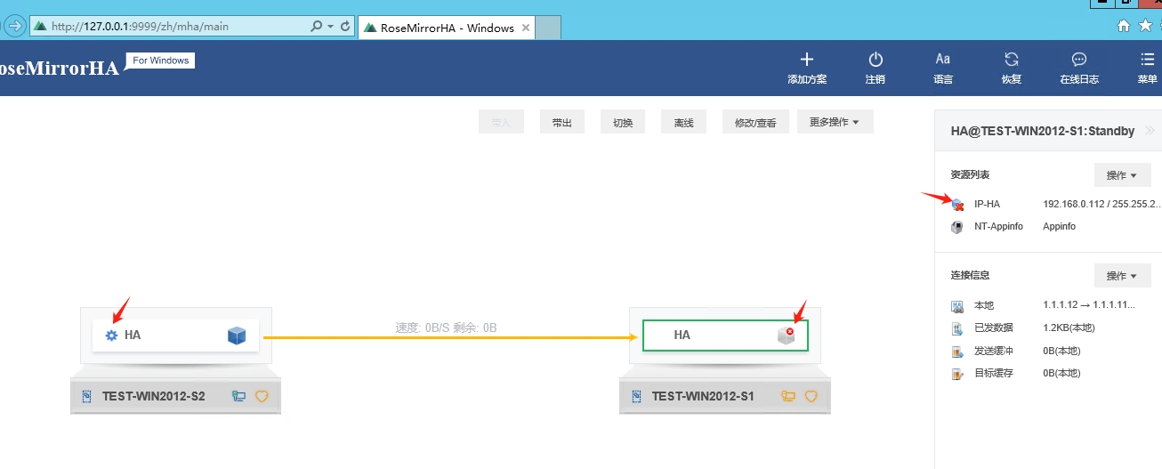Click the server icon beside TEST-WIN2012-S1
This screenshot has width=1162, height=469.
pos(636,396)
